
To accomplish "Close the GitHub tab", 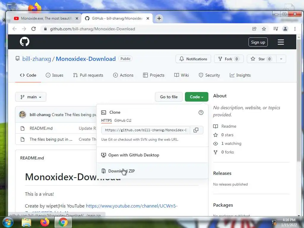I will (148, 18).
